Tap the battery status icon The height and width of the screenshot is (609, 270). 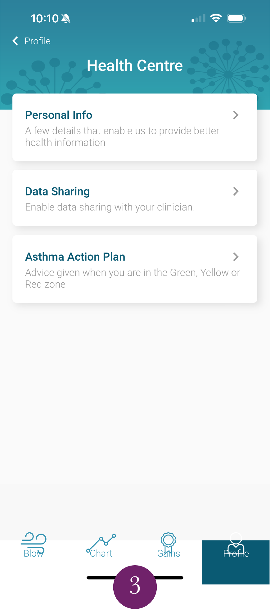click(236, 18)
